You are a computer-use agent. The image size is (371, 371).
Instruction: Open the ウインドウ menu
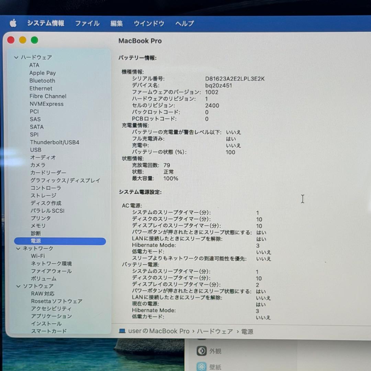coord(149,23)
